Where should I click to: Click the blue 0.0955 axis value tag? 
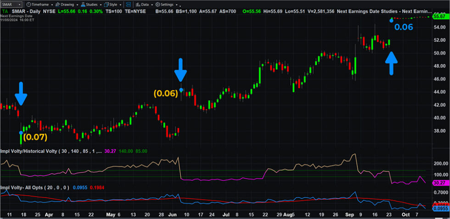tap(440, 208)
